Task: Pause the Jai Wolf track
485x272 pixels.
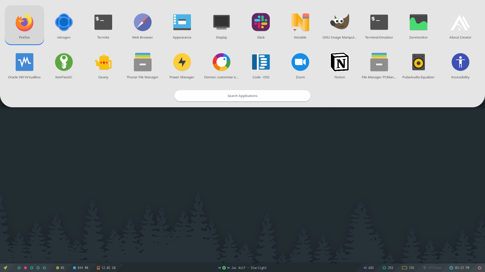Action: click(224, 268)
